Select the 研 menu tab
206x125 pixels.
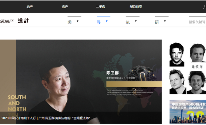[157, 22]
